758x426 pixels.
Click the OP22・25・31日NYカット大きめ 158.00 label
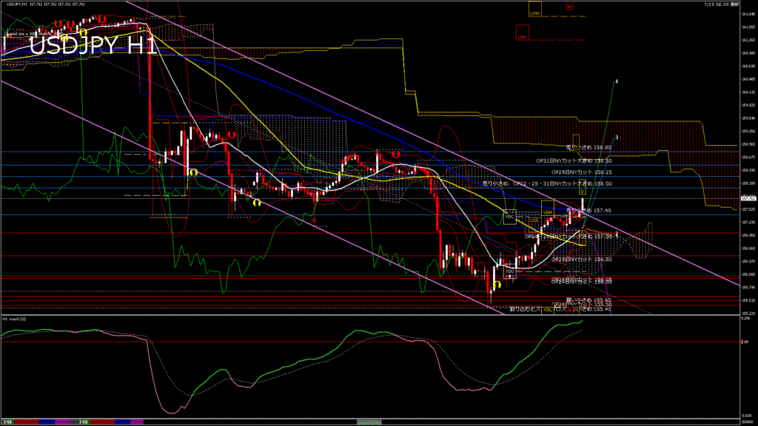[x=547, y=183]
